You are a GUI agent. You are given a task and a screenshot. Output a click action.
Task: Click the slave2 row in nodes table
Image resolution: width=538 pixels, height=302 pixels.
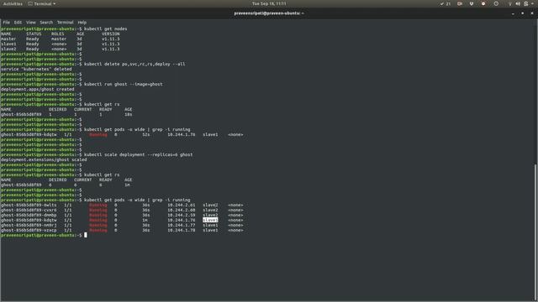tap(60, 49)
